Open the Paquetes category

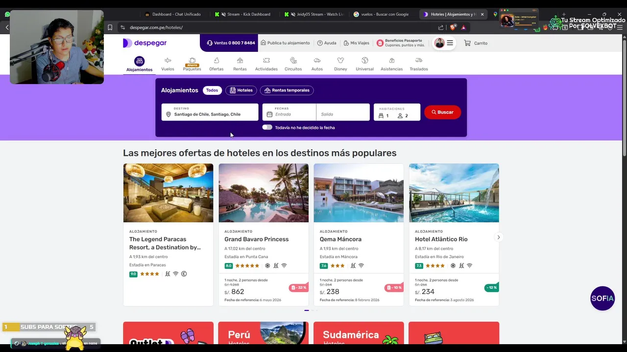point(192,64)
